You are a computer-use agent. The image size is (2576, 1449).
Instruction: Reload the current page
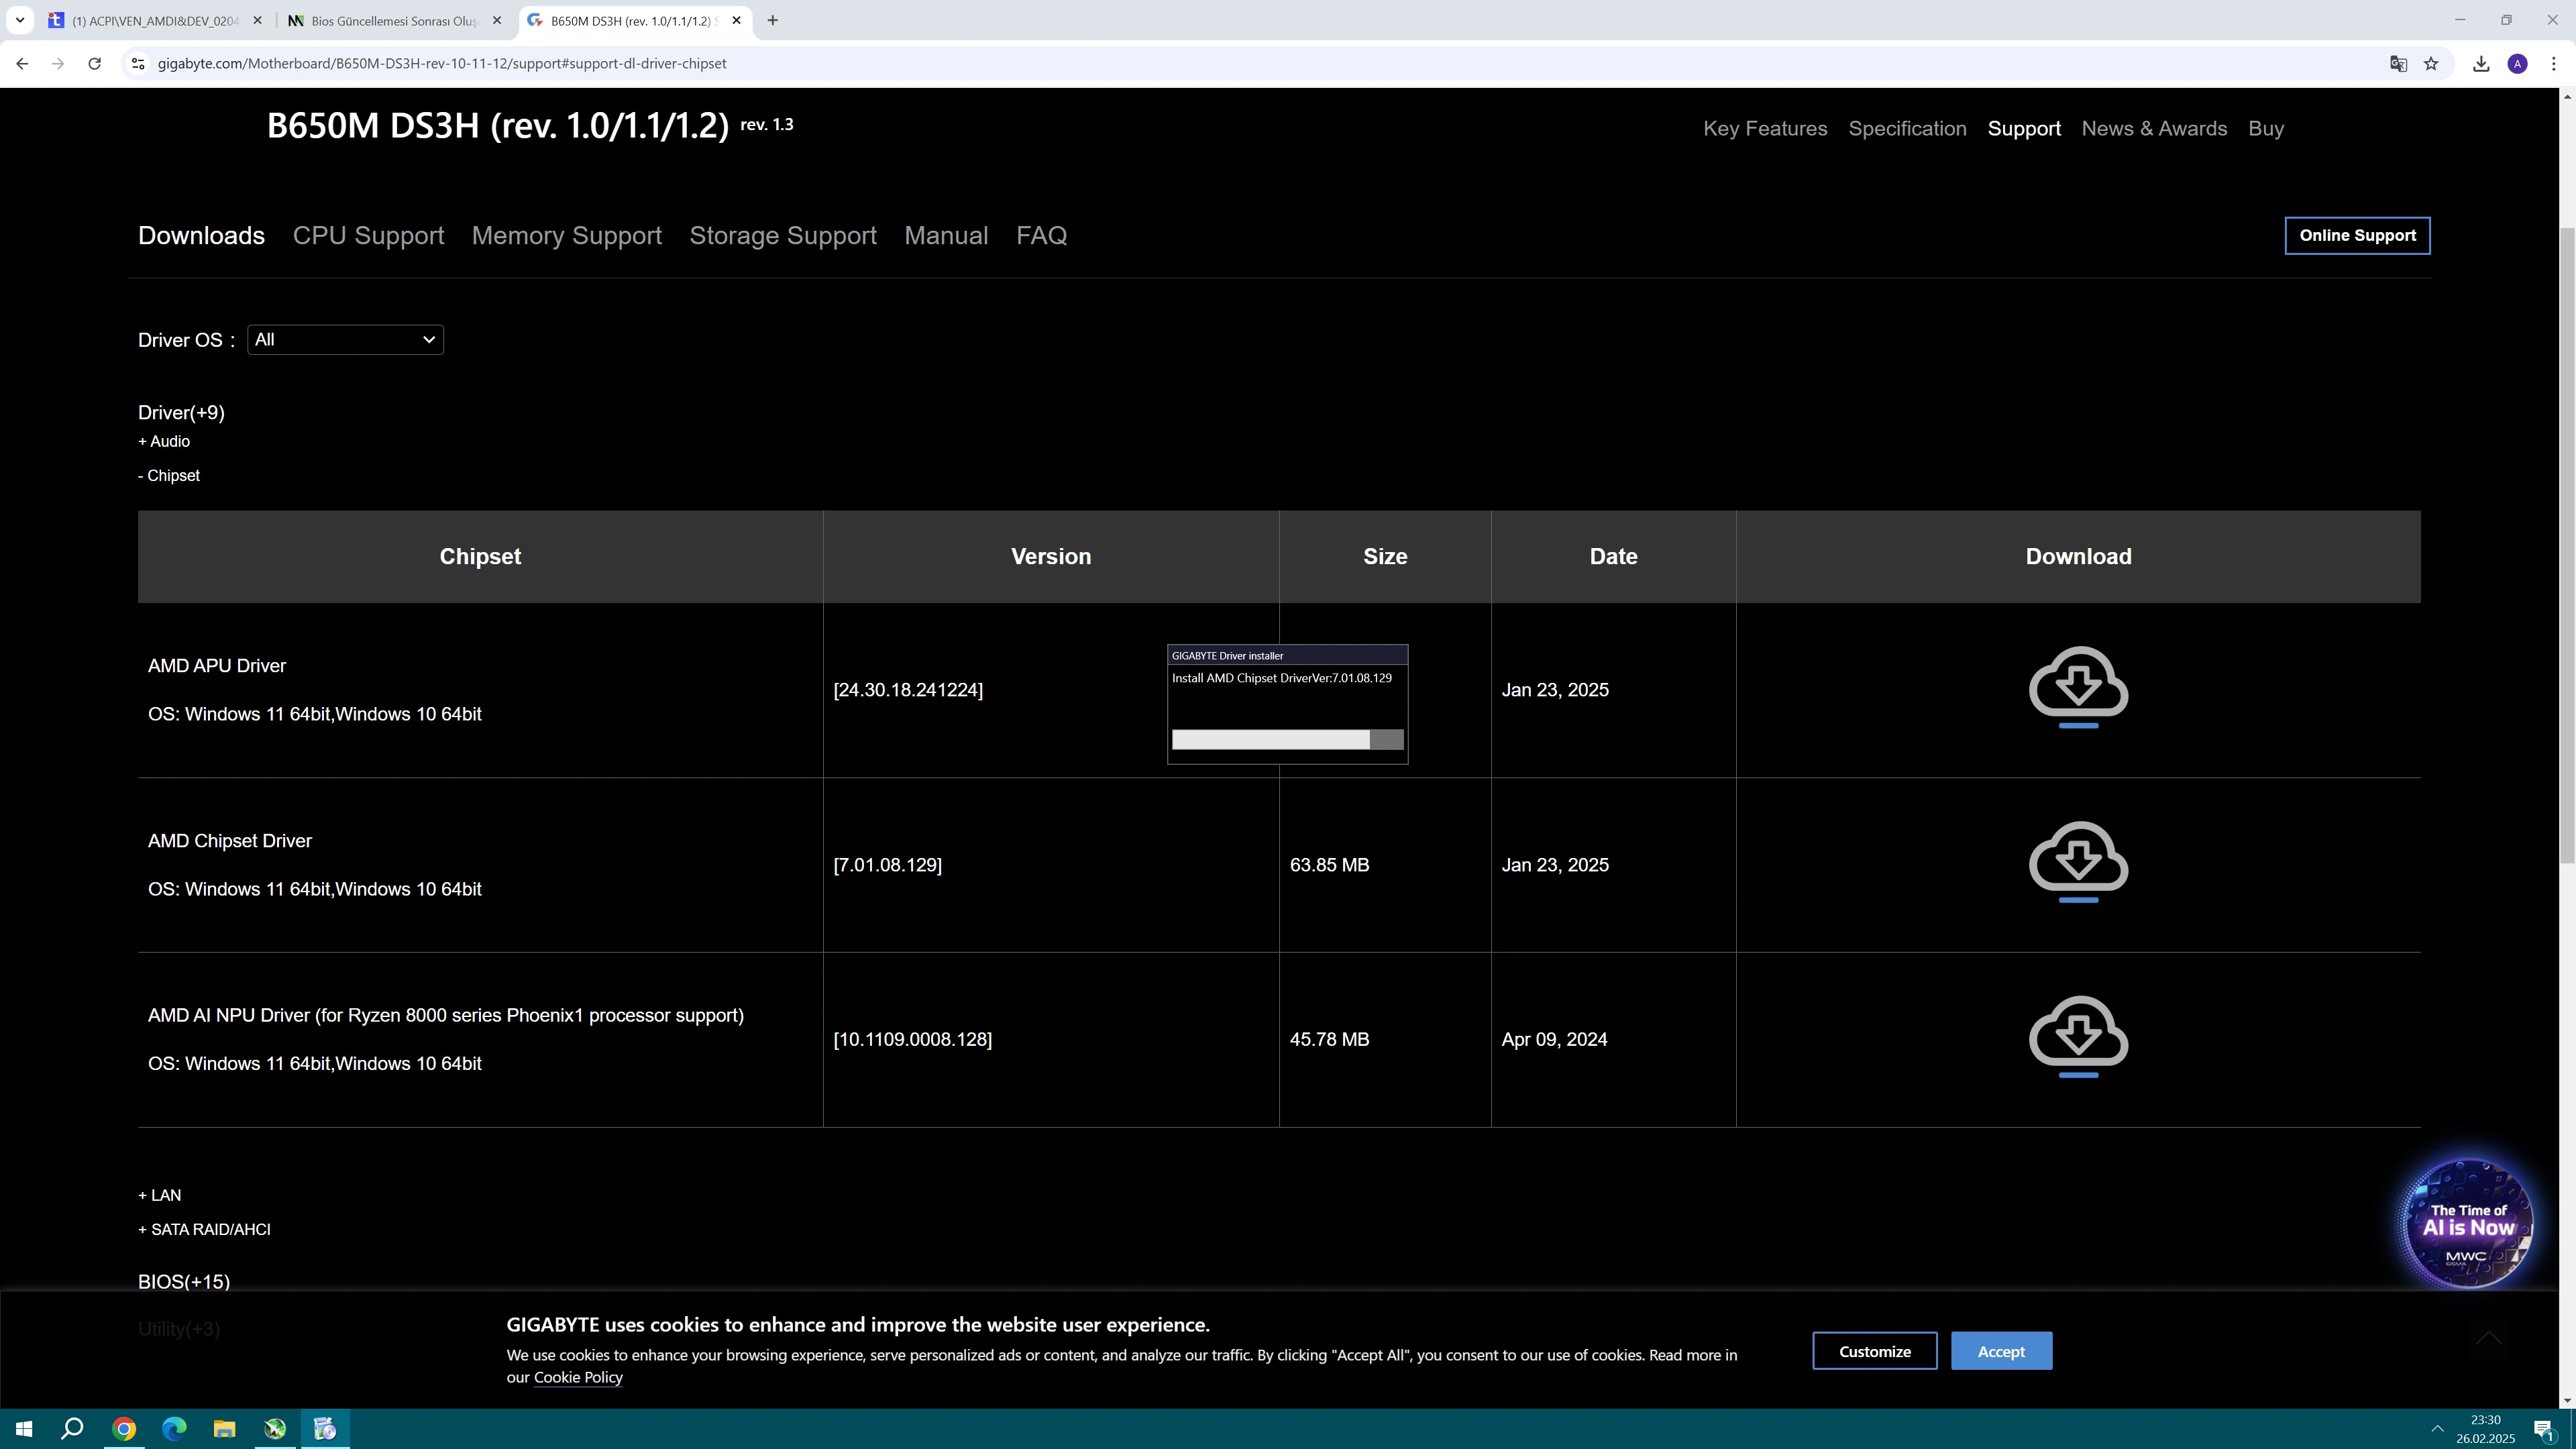tap(94, 64)
